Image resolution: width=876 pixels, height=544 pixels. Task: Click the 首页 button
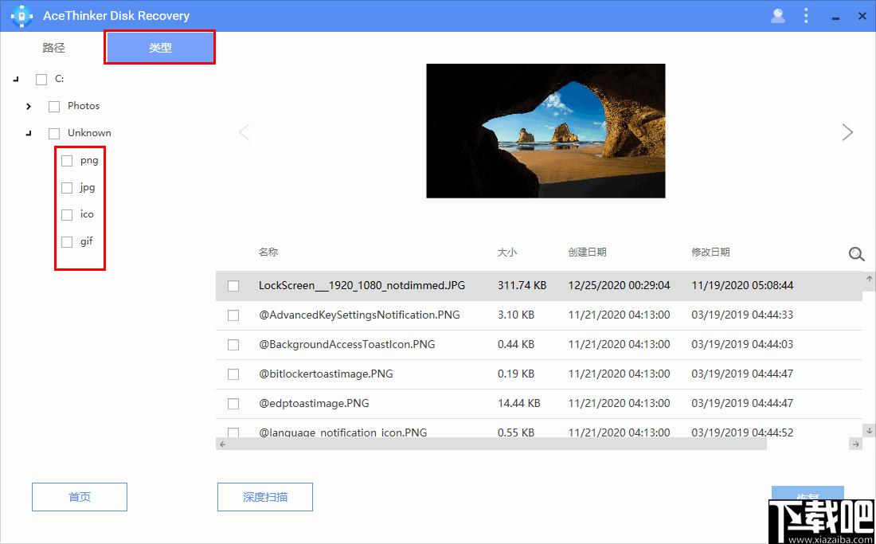click(x=80, y=497)
